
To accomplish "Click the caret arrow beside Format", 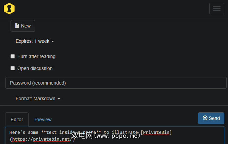I will (x=59, y=99).
